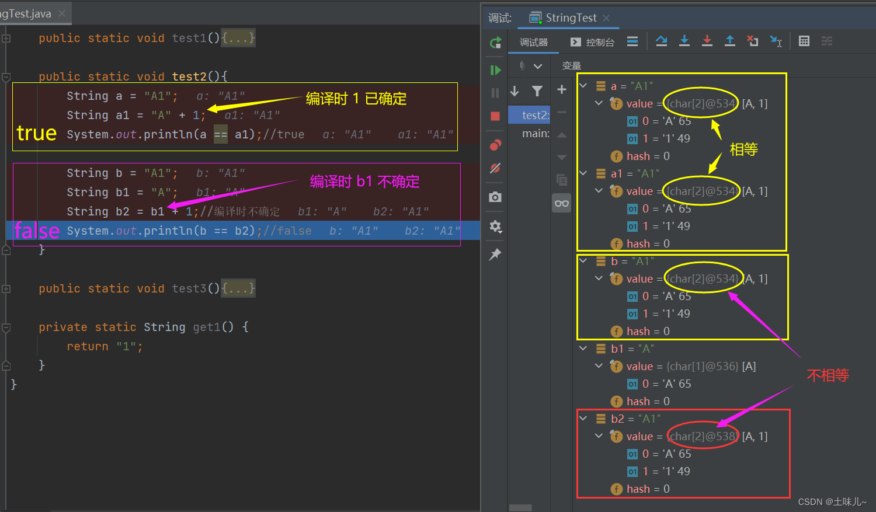Expand the folded test1() method in gutter
876x512 pixels.
(x=6, y=39)
